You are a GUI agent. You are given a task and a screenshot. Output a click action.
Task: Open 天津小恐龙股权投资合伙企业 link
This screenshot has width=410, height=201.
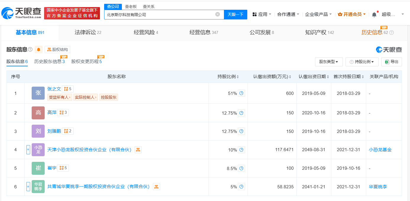click(x=89, y=150)
